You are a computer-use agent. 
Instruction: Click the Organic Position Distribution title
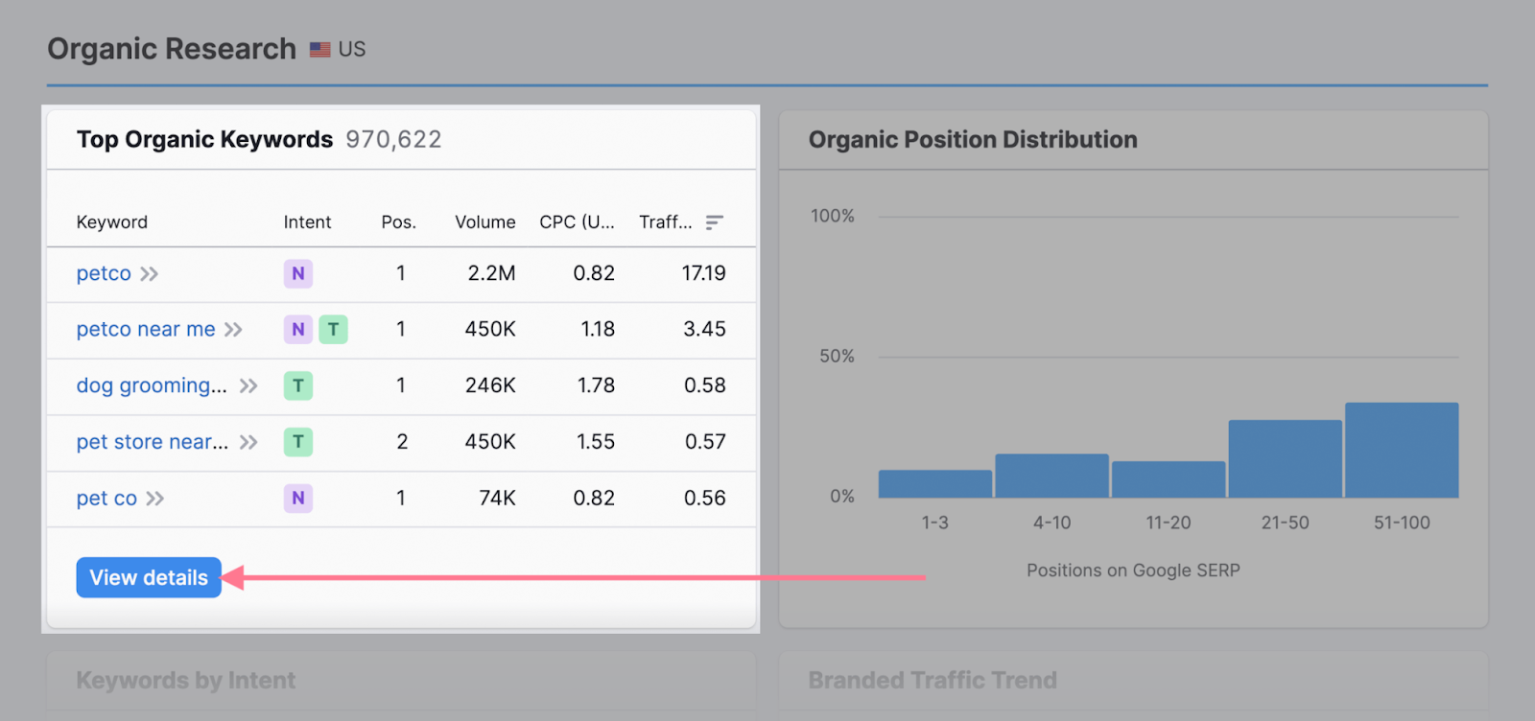[973, 140]
